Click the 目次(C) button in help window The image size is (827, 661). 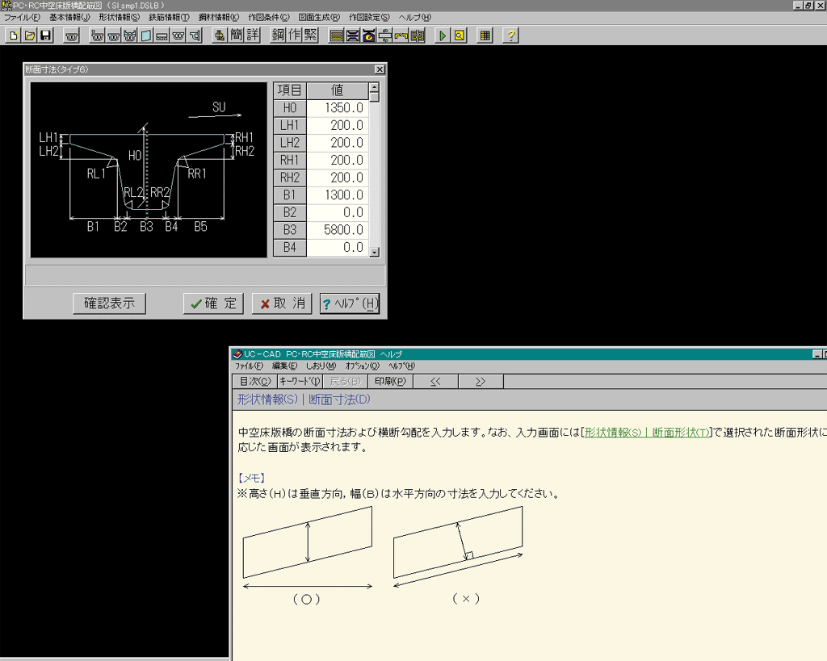point(254,382)
